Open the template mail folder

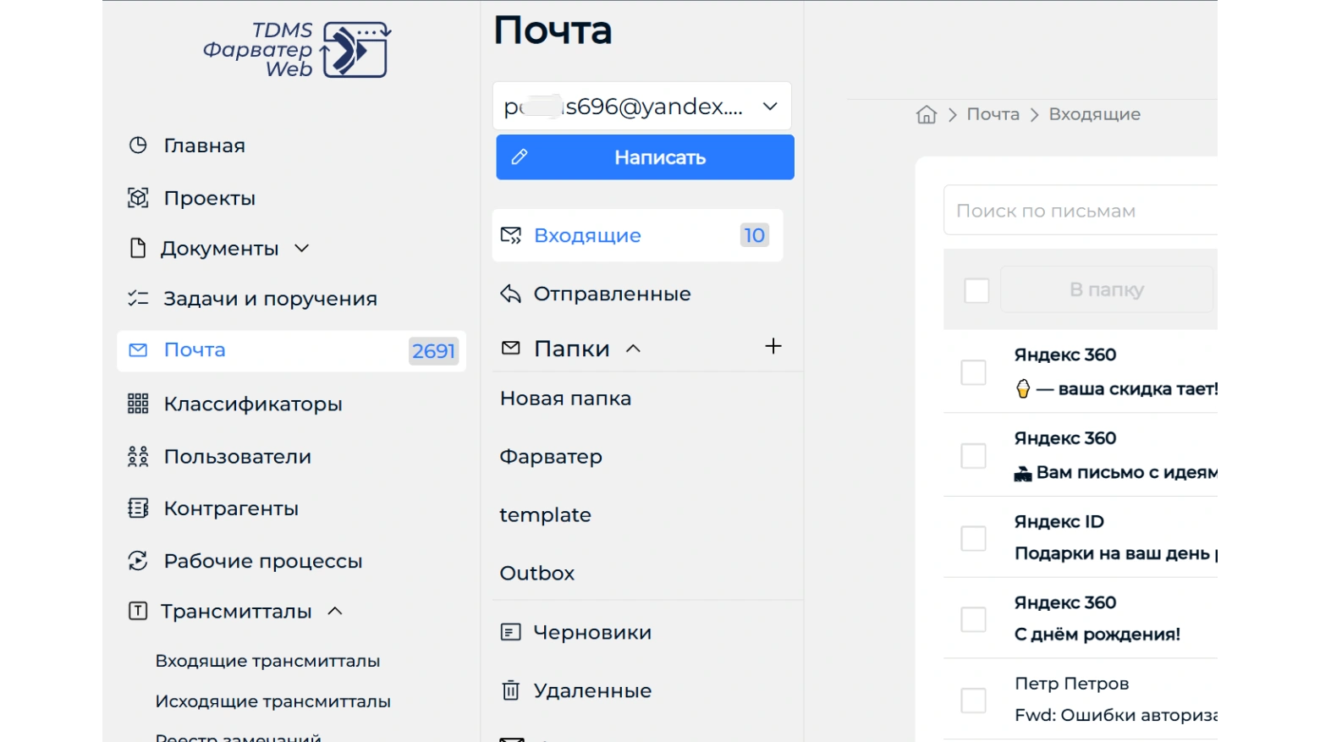545,515
